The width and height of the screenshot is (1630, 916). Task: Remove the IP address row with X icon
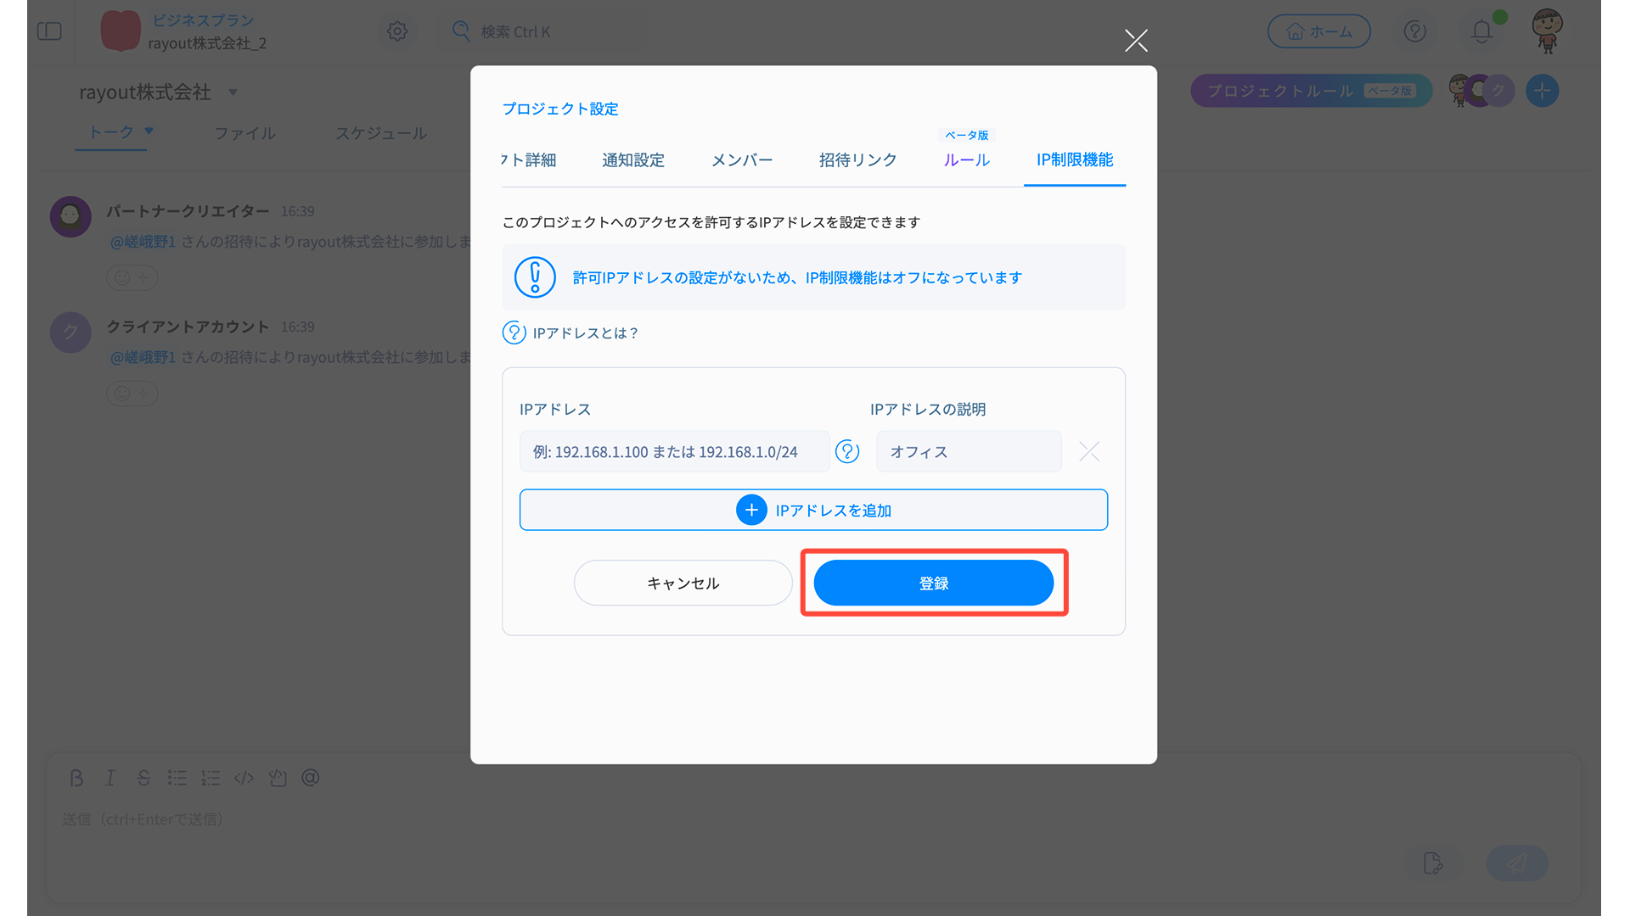click(1089, 451)
